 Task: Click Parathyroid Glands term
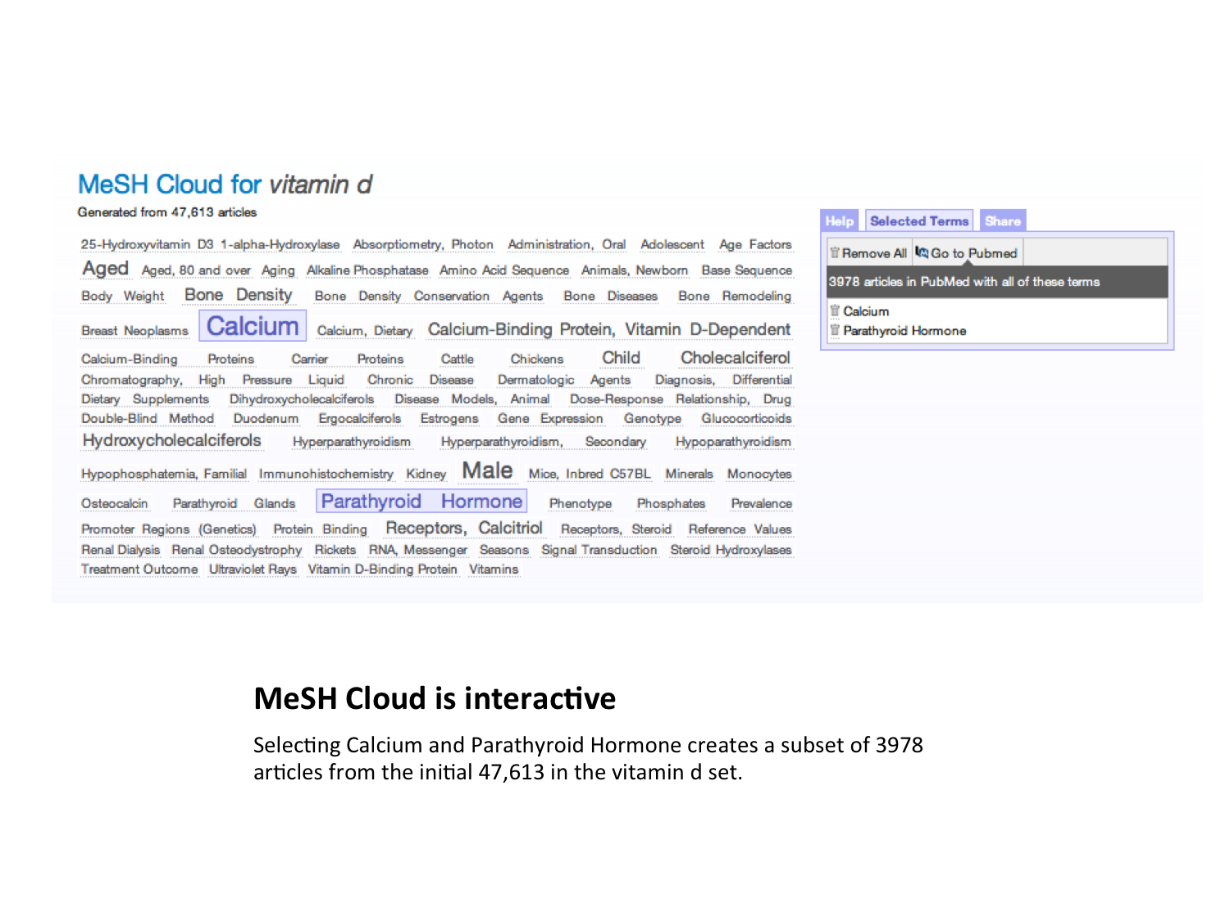pyautogui.click(x=234, y=503)
